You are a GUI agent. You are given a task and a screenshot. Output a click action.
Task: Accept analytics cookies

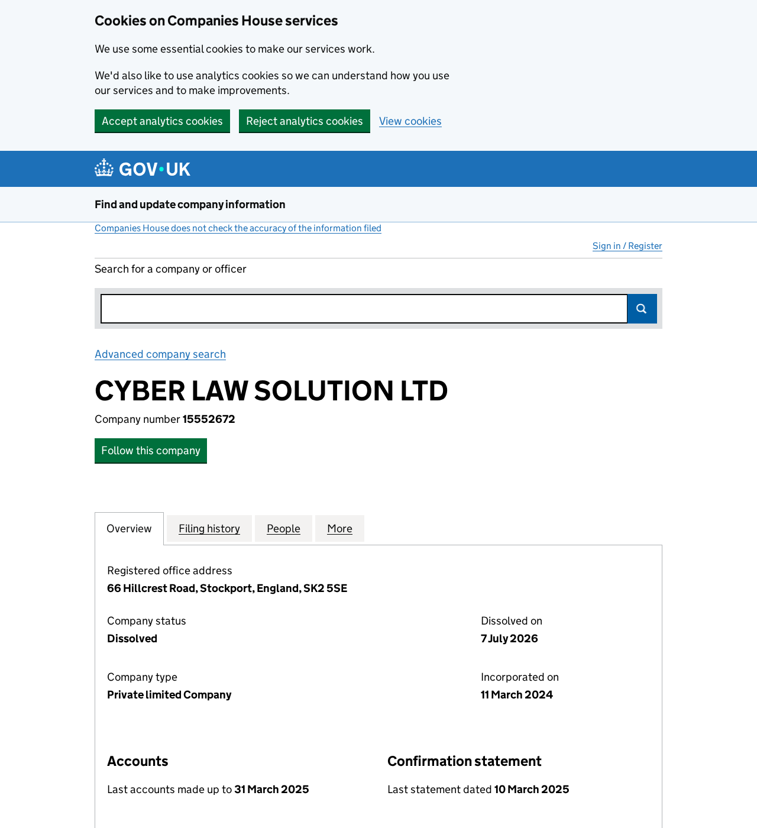(162, 121)
